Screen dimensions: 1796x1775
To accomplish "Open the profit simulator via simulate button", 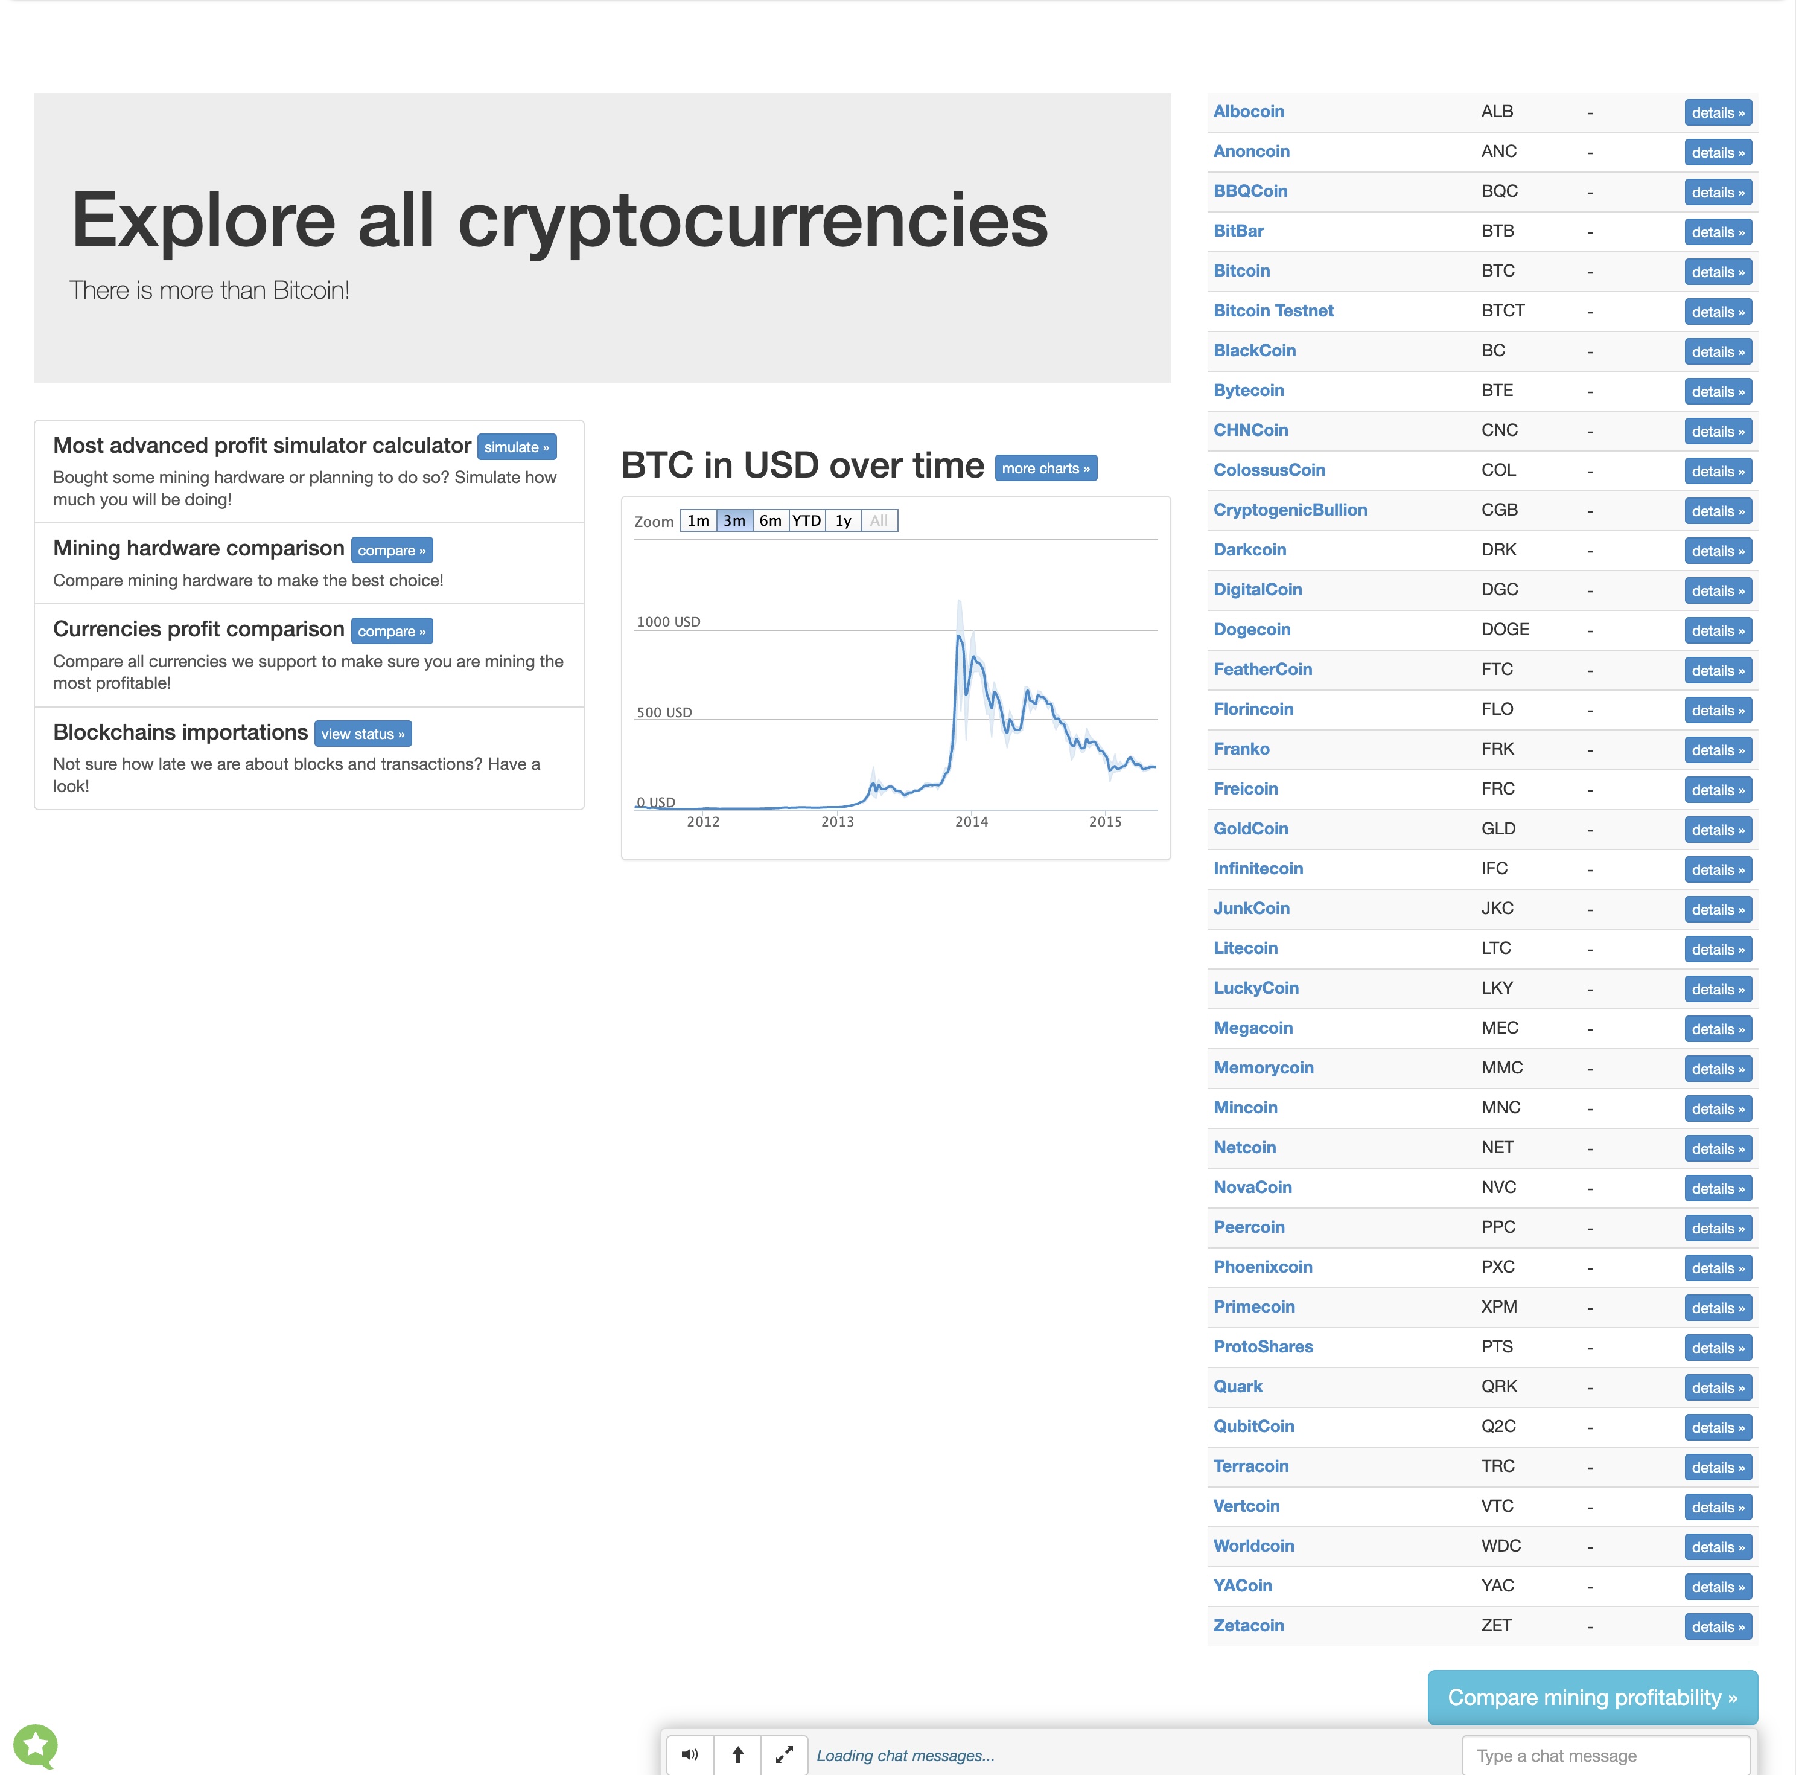I will [516, 447].
